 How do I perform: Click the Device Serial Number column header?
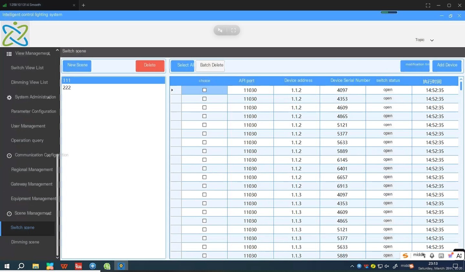click(x=350, y=81)
